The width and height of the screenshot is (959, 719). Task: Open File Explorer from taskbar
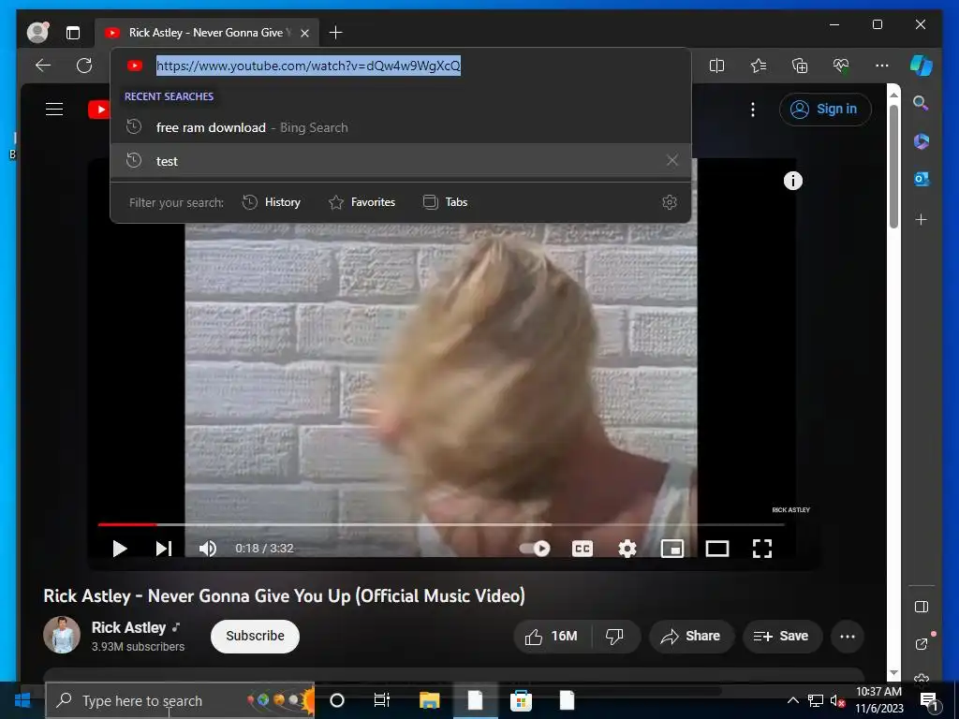coord(429,700)
